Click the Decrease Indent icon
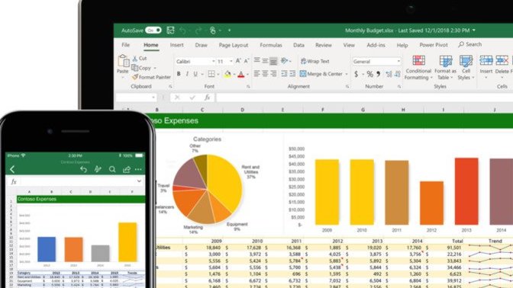The image size is (513, 288). 284,74
